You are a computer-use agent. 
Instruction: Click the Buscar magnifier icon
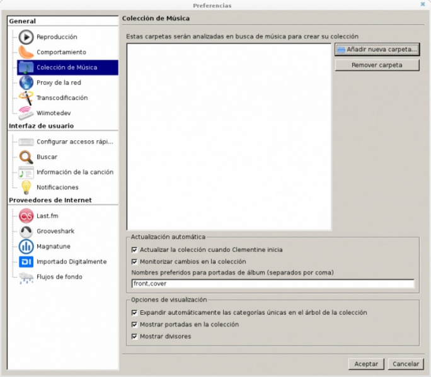click(26, 157)
